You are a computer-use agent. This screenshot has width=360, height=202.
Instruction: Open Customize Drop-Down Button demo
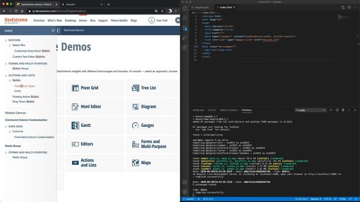click(32, 51)
